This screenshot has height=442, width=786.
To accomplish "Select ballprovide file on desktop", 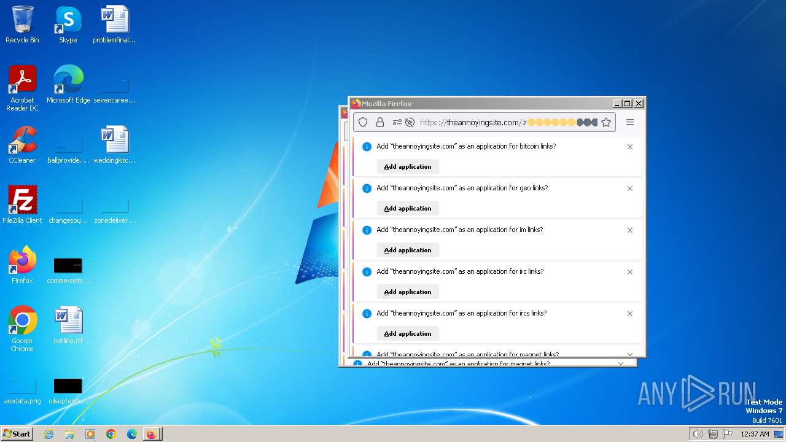I will click(x=68, y=150).
